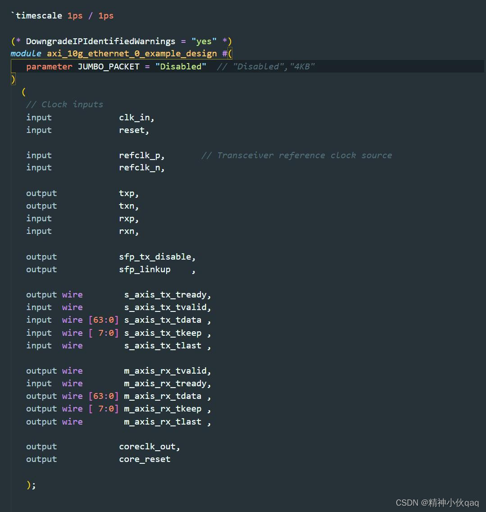Viewport: 486px width, 512px height.
Task: Click the "yes" attribute string
Action: click(x=204, y=41)
